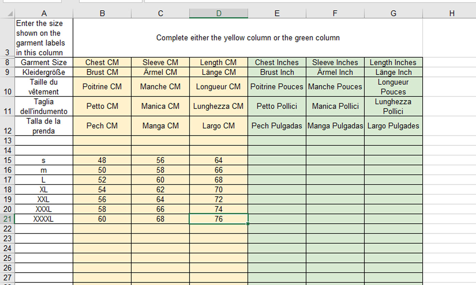Screen dimensions: 476x285
Task: Select the 'Sleeve Inches' cell
Action: [335, 62]
